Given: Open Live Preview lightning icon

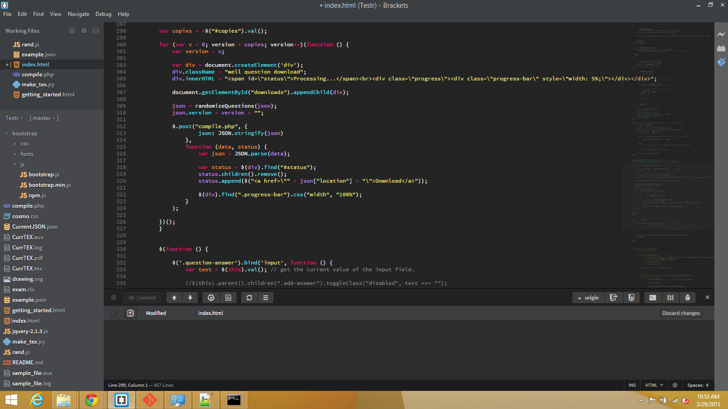Looking at the screenshot, I should click(721, 34).
